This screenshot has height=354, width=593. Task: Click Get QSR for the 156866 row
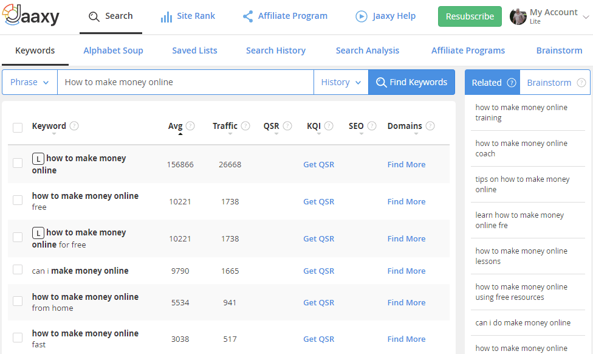coord(318,165)
